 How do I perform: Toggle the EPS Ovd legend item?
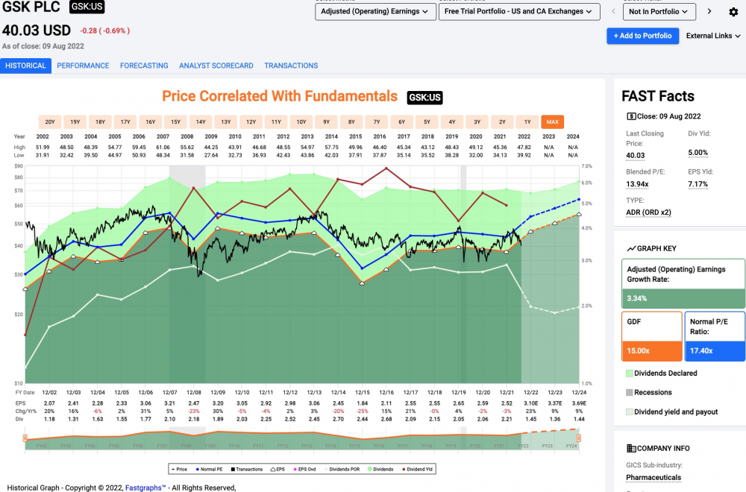[x=304, y=469]
